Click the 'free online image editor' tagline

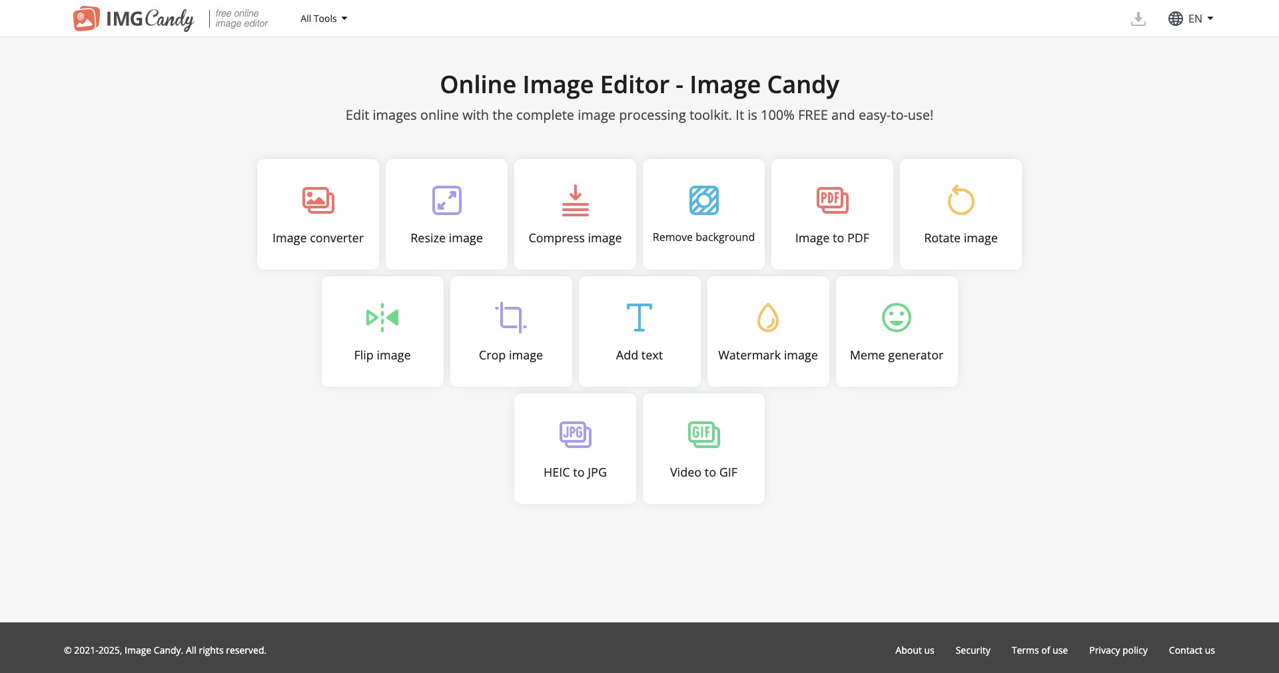[x=241, y=19]
